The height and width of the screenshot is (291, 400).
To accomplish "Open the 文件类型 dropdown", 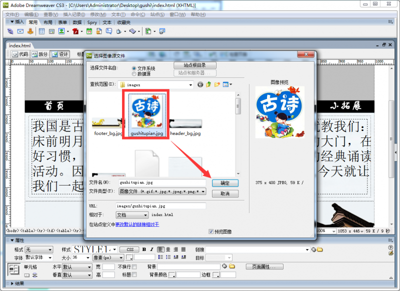I will point(203,191).
